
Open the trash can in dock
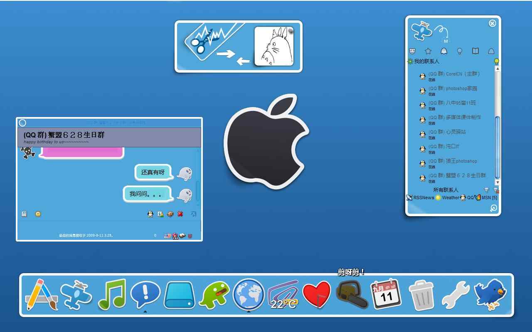click(x=421, y=295)
